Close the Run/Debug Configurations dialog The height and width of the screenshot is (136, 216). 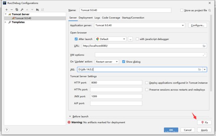210,3
